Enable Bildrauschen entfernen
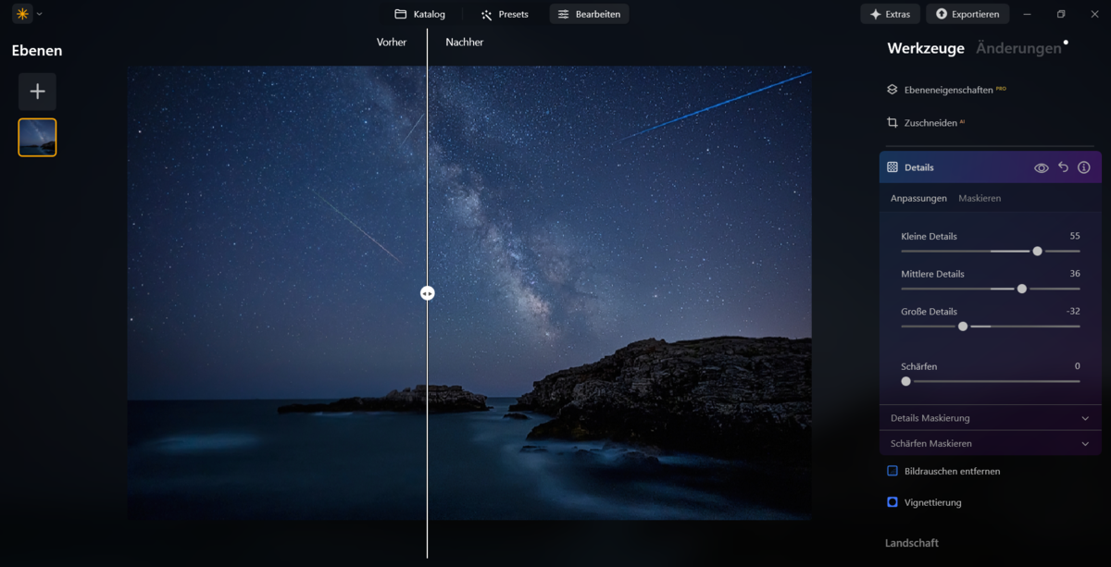The image size is (1111, 567). [x=892, y=471]
